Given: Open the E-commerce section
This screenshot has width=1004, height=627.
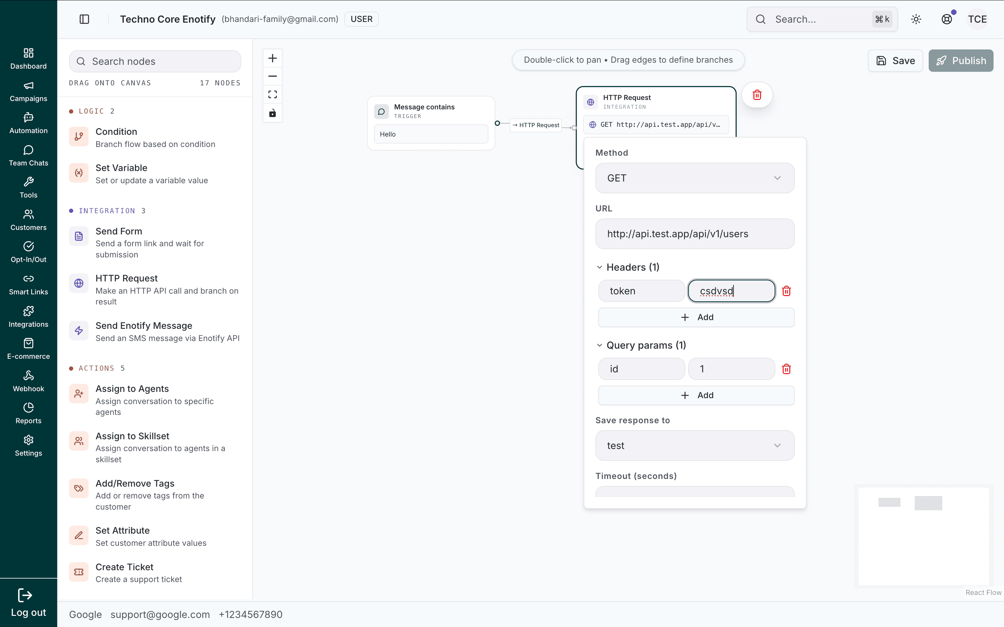Looking at the screenshot, I should point(28,349).
